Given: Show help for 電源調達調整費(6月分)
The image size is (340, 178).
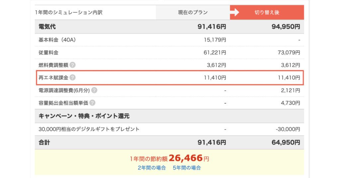Looking at the screenshot, I should 94,90.
